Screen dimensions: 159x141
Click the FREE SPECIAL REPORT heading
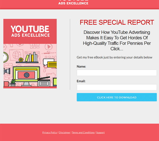(117, 22)
